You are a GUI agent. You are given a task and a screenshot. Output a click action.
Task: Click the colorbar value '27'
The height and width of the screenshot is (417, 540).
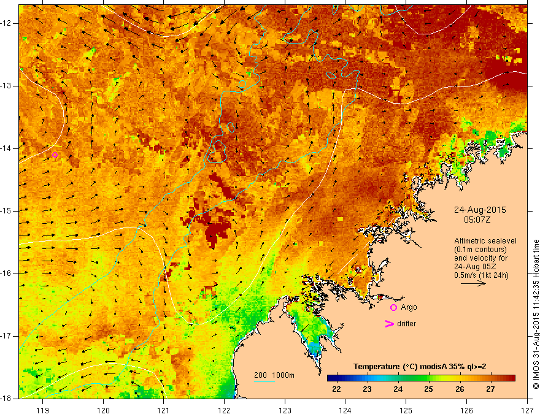pyautogui.click(x=490, y=389)
